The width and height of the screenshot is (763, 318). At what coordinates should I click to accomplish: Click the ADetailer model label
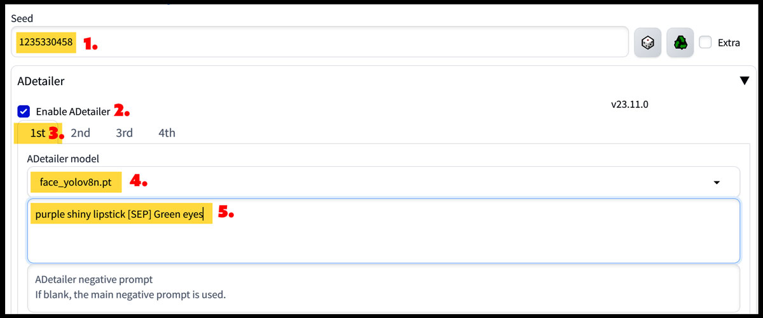pyautogui.click(x=63, y=158)
